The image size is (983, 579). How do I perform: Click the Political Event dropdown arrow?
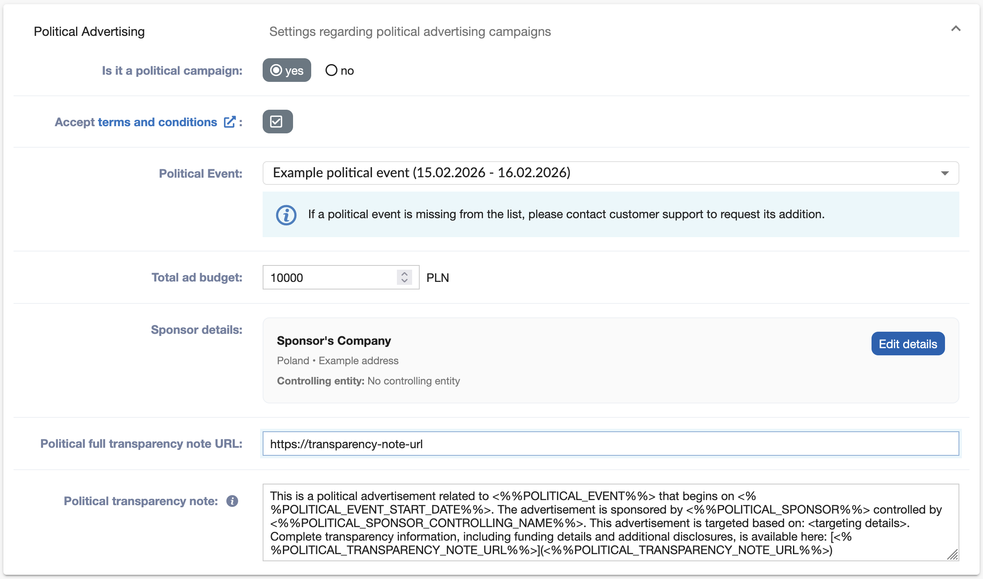(x=945, y=173)
